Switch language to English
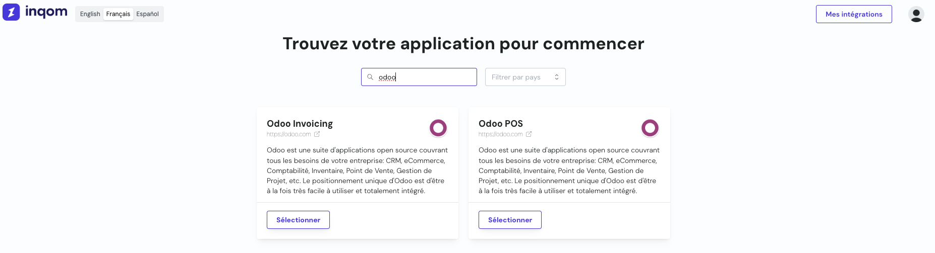935x253 pixels. tap(90, 14)
